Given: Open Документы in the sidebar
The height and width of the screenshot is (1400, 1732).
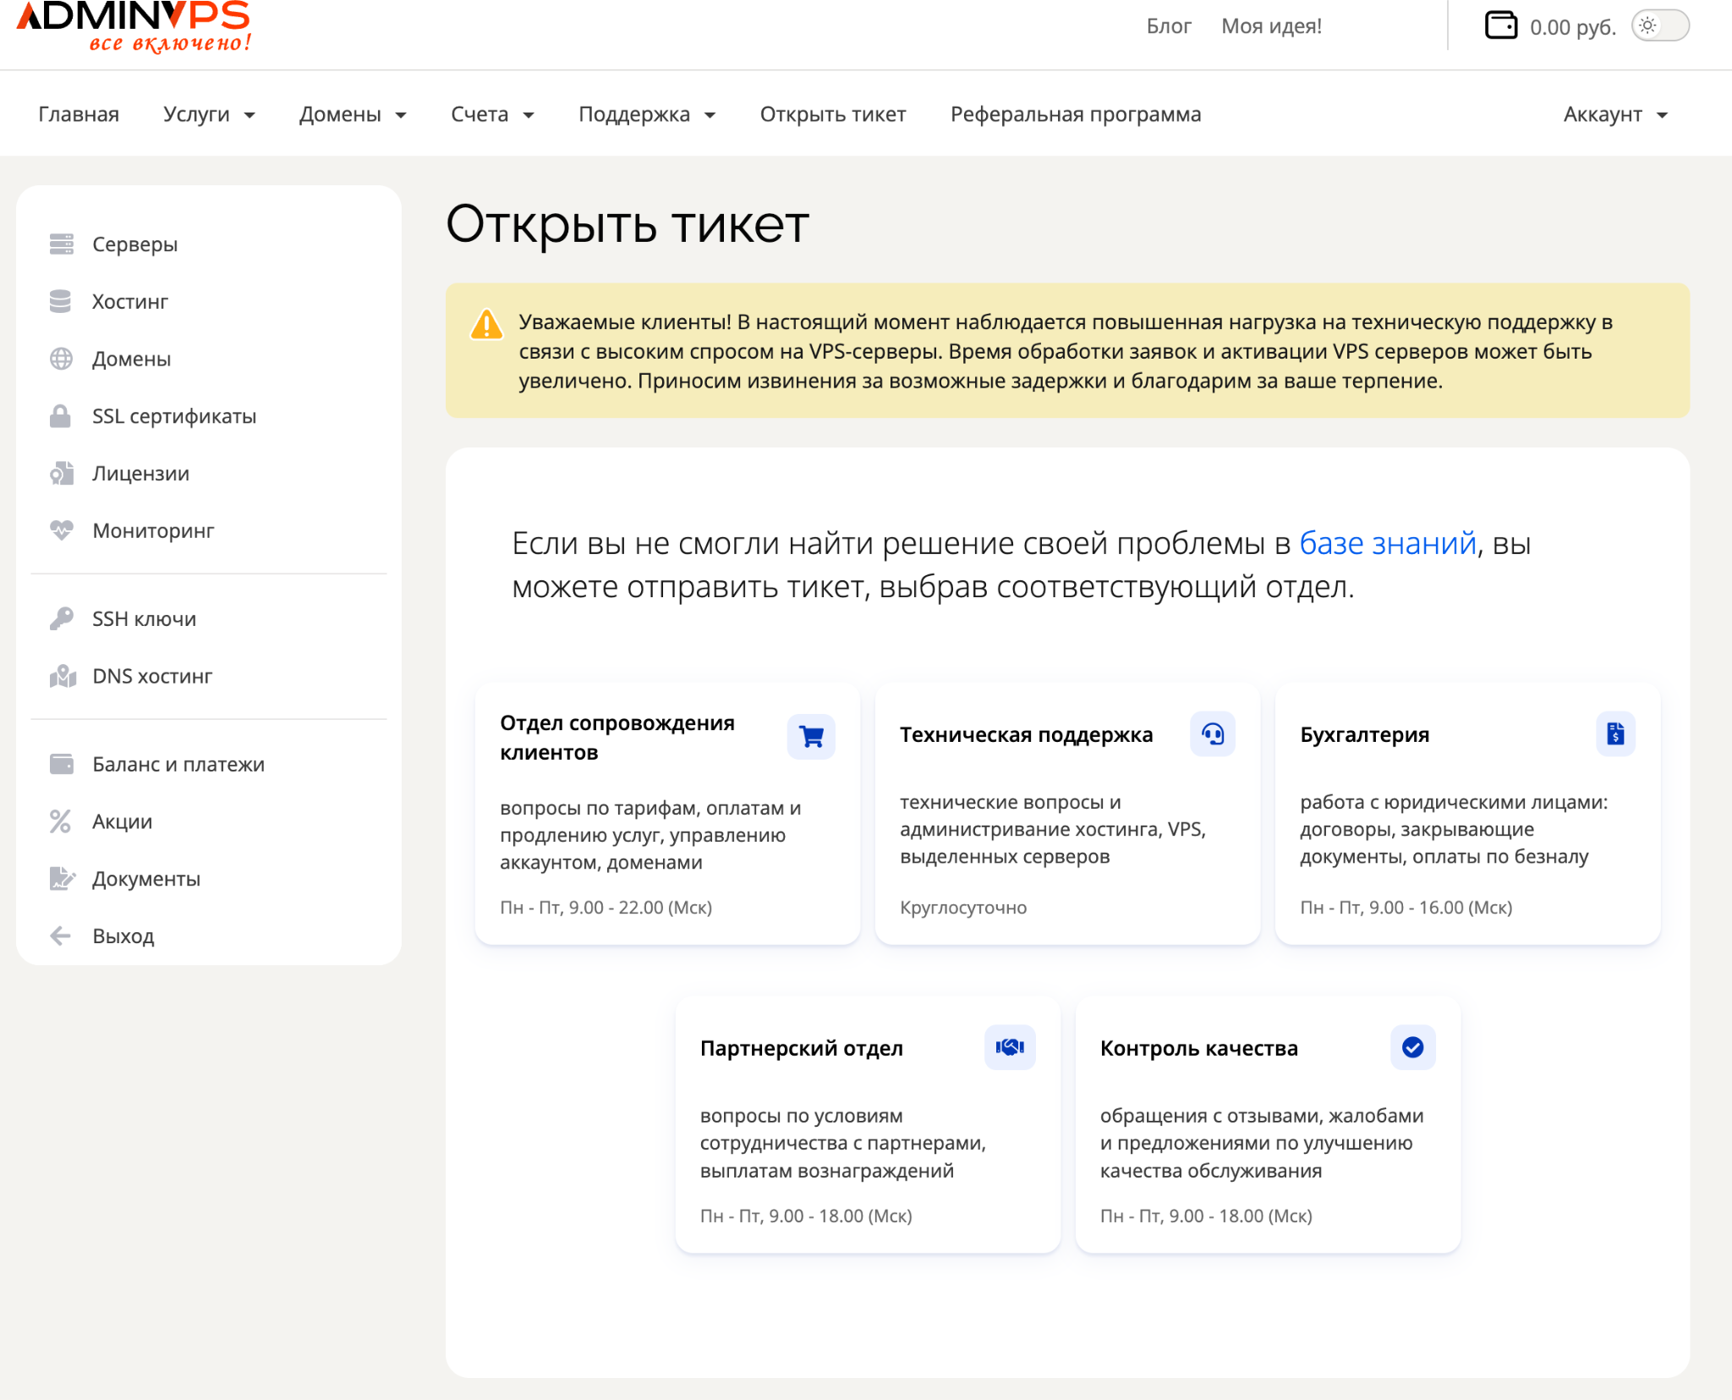Looking at the screenshot, I should pos(146,879).
